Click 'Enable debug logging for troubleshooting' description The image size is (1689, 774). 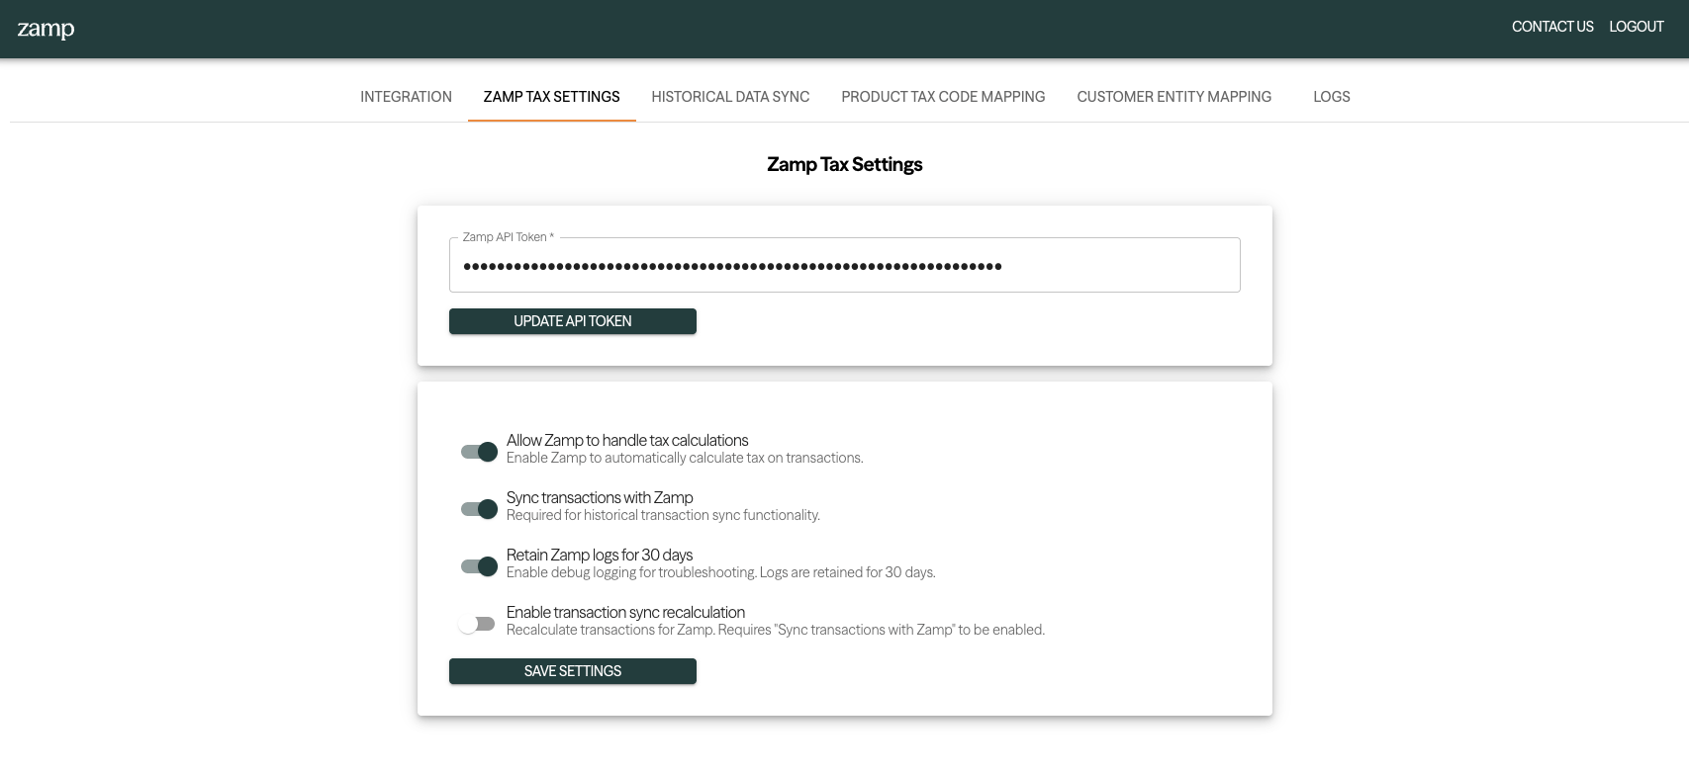[x=721, y=572]
